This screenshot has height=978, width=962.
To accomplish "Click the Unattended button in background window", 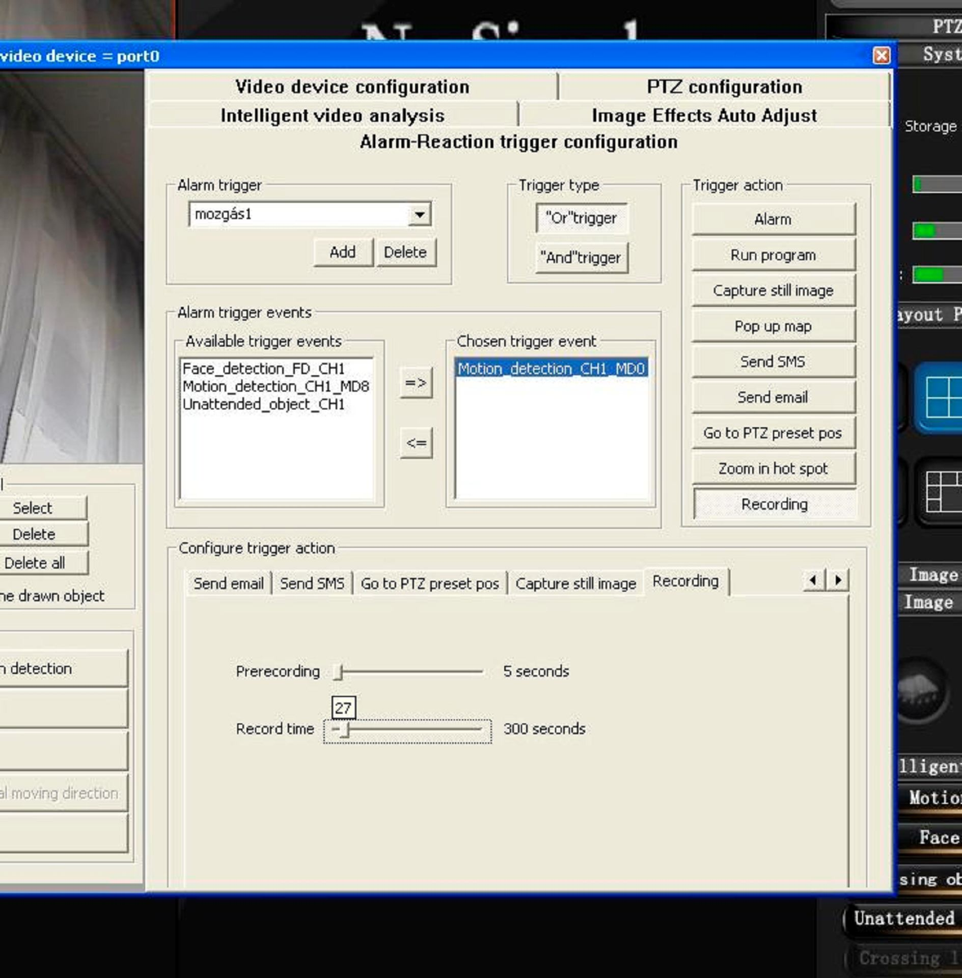I will point(904,919).
